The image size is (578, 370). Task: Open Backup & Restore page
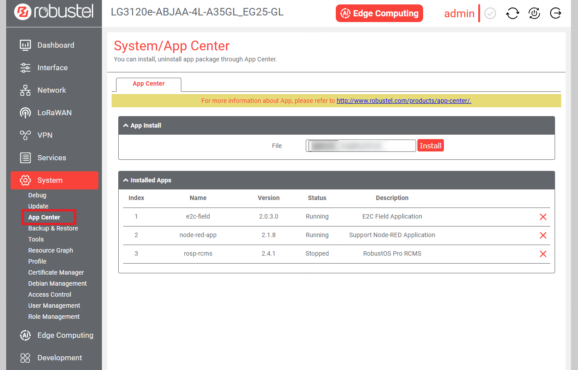pos(53,228)
